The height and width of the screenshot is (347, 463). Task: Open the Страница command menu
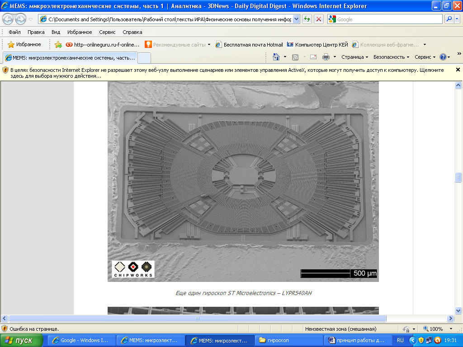pos(354,57)
